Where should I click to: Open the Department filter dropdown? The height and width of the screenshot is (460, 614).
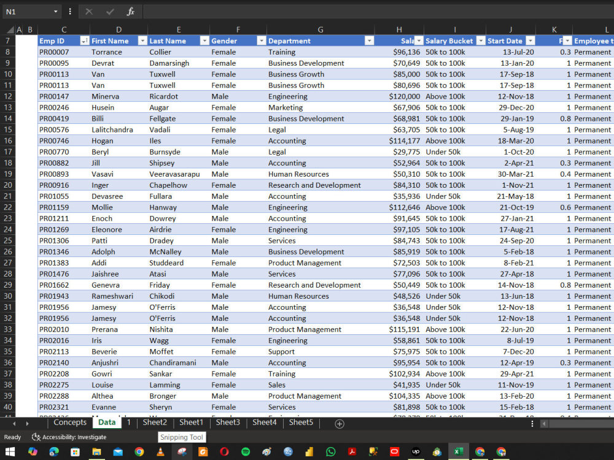pyautogui.click(x=369, y=40)
